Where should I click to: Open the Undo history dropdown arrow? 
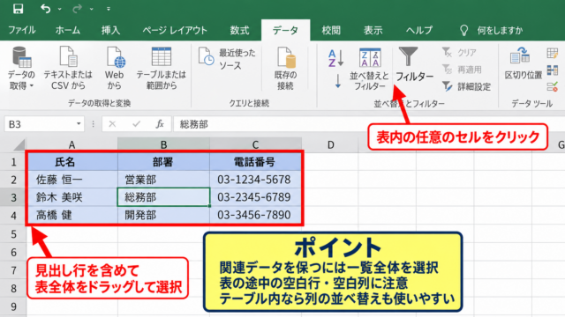59,9
